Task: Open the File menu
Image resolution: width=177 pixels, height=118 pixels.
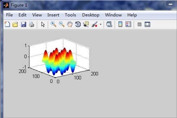Action: click(9, 15)
